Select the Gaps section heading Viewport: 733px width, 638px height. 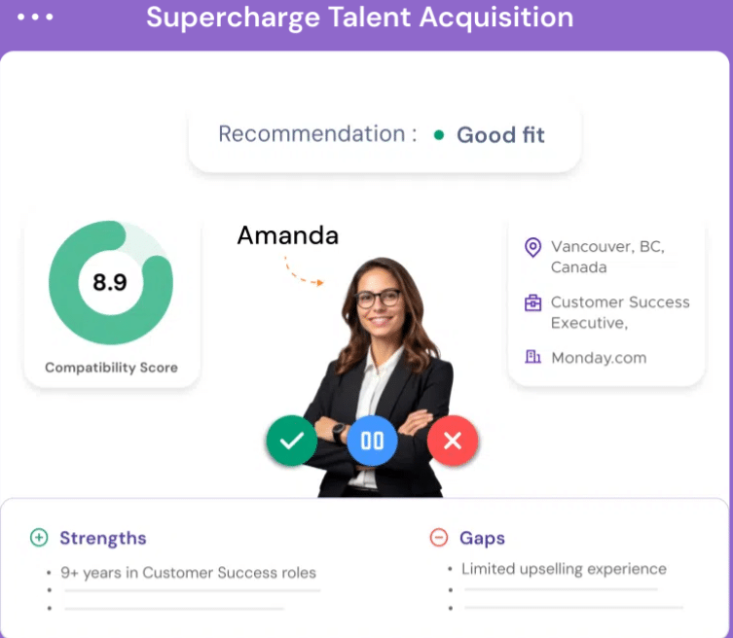[482, 538]
